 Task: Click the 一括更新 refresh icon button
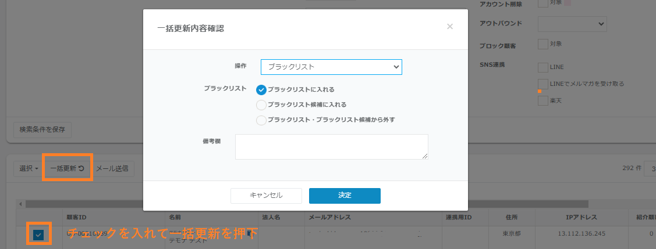point(68,169)
